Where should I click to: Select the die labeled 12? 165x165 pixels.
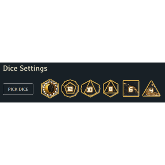coord(70,89)
